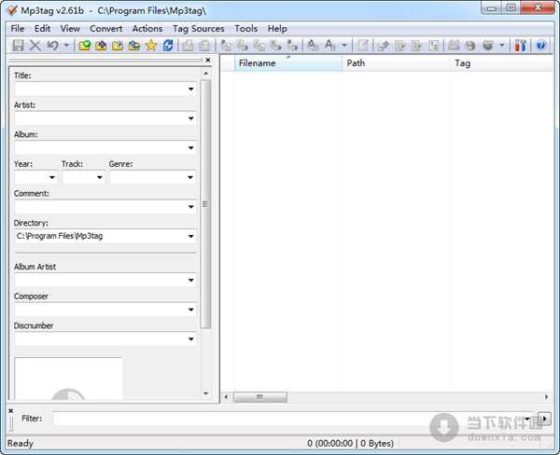Click the first grayed clipboard icon after Refresh
This screenshot has height=455, width=560.
pyautogui.click(x=188, y=46)
